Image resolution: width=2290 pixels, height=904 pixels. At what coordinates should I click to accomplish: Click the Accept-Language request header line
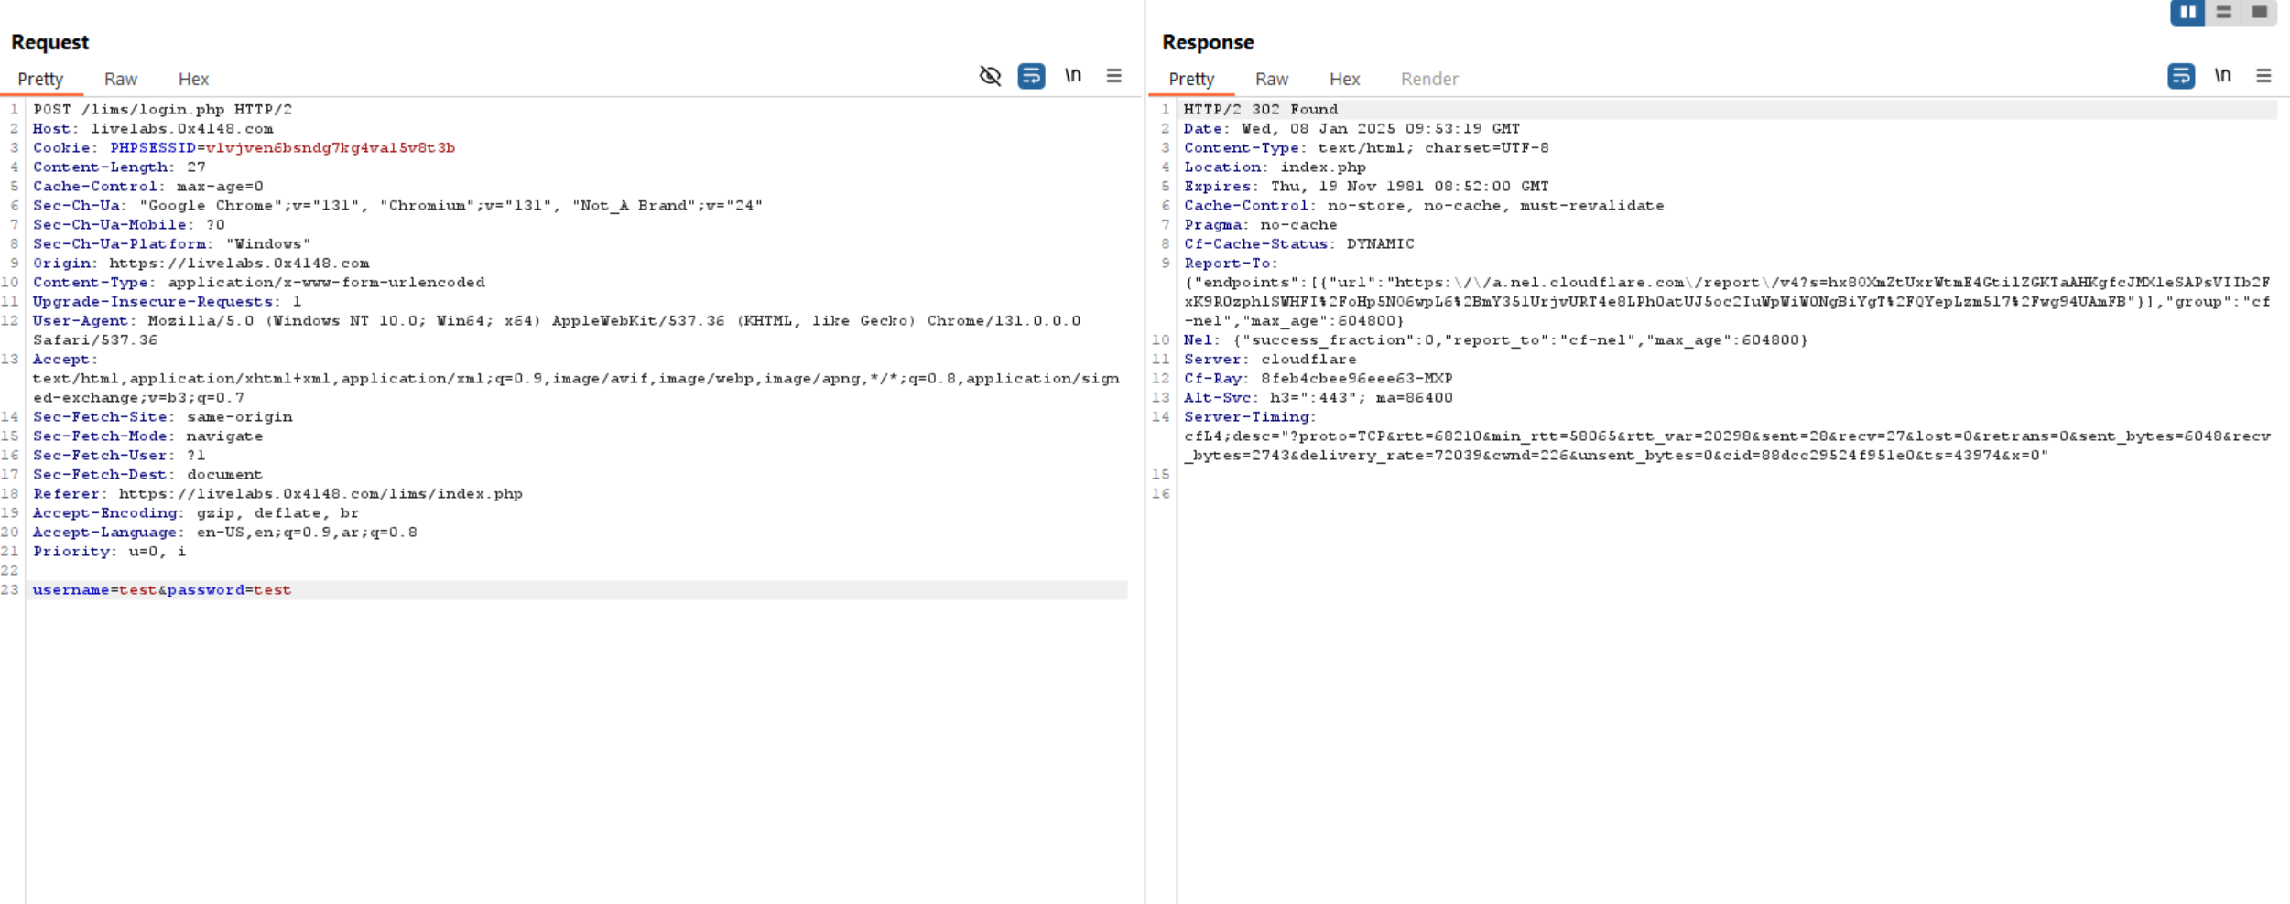pos(224,533)
